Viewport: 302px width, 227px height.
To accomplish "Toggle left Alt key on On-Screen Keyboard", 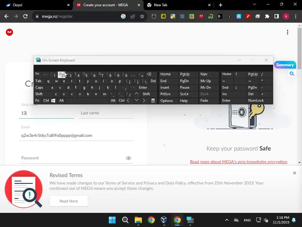I will click(x=61, y=100).
